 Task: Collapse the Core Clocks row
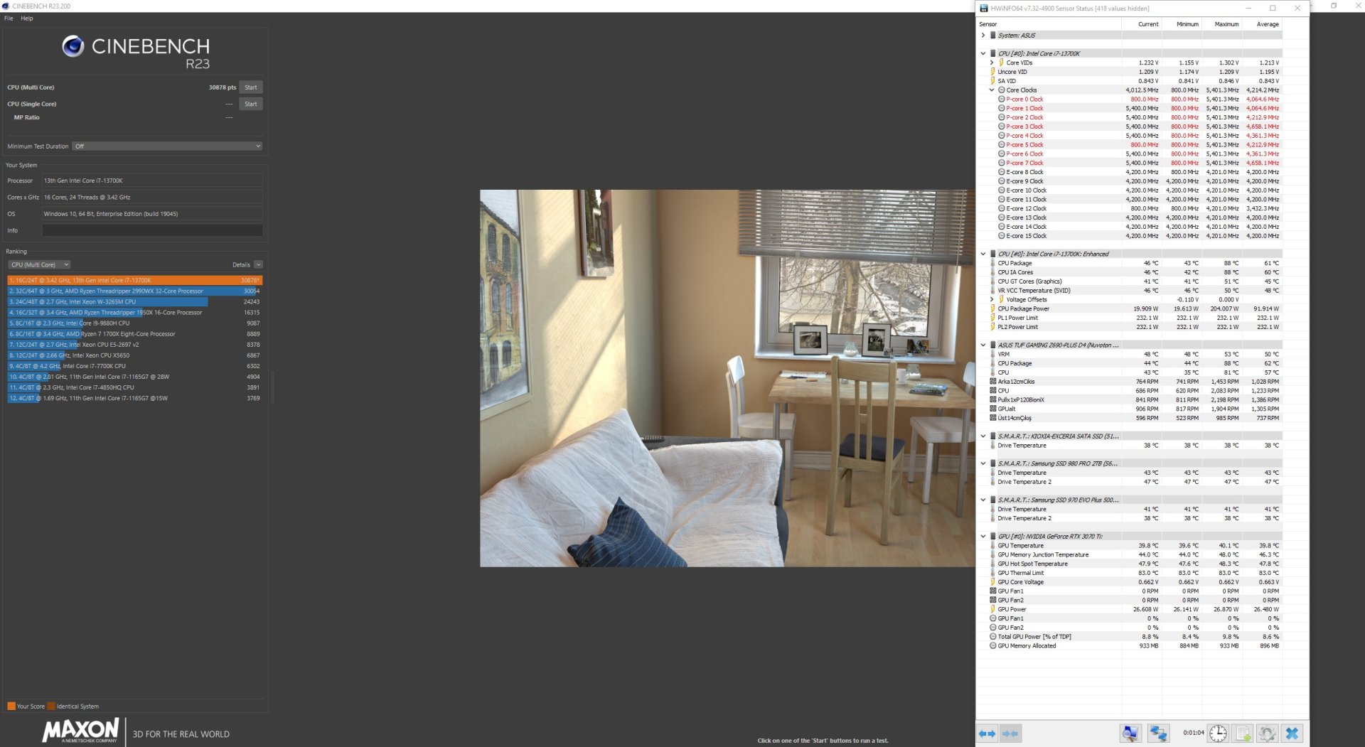point(992,90)
